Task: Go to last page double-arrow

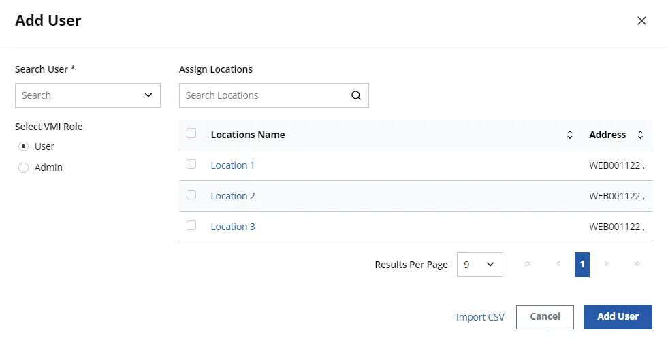Action: tap(637, 264)
